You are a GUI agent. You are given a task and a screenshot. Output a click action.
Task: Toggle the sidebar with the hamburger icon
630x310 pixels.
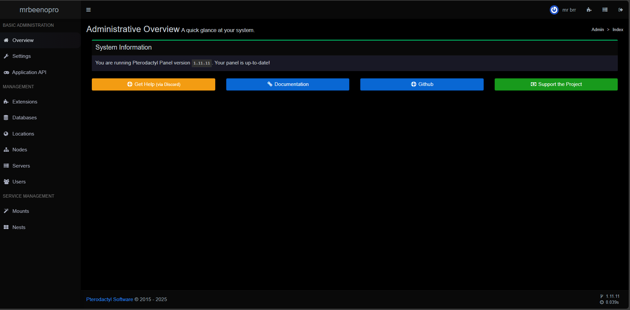point(88,10)
